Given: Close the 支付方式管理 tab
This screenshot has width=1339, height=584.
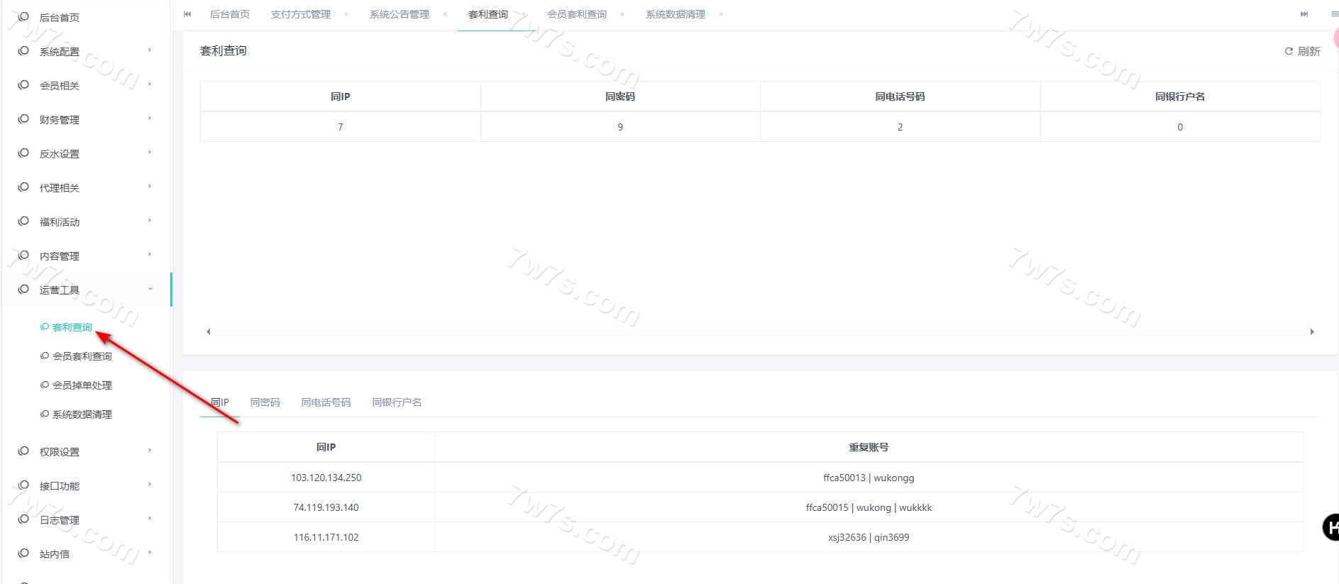Looking at the screenshot, I should click(346, 14).
